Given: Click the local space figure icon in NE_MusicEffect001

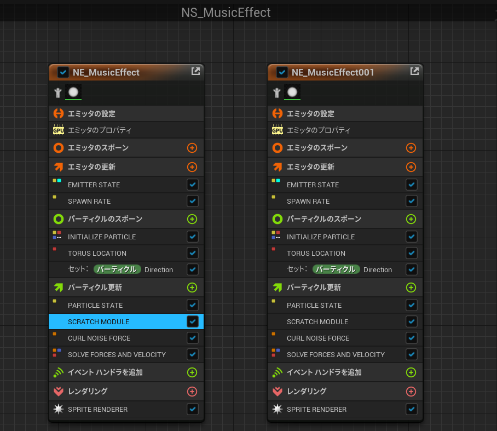Looking at the screenshot, I should [277, 93].
